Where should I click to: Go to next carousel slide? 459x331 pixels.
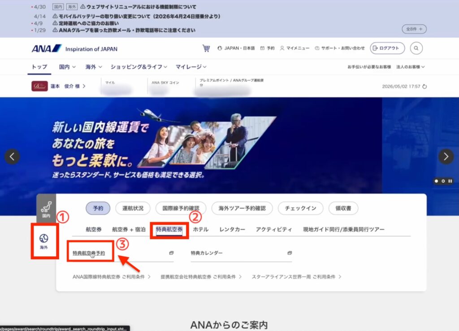click(446, 157)
